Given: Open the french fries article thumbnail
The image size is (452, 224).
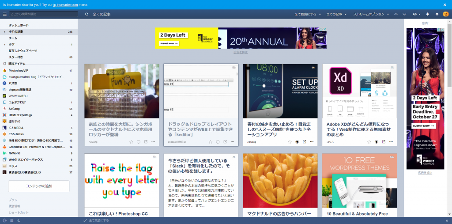Looking at the screenshot, I should (280, 180).
